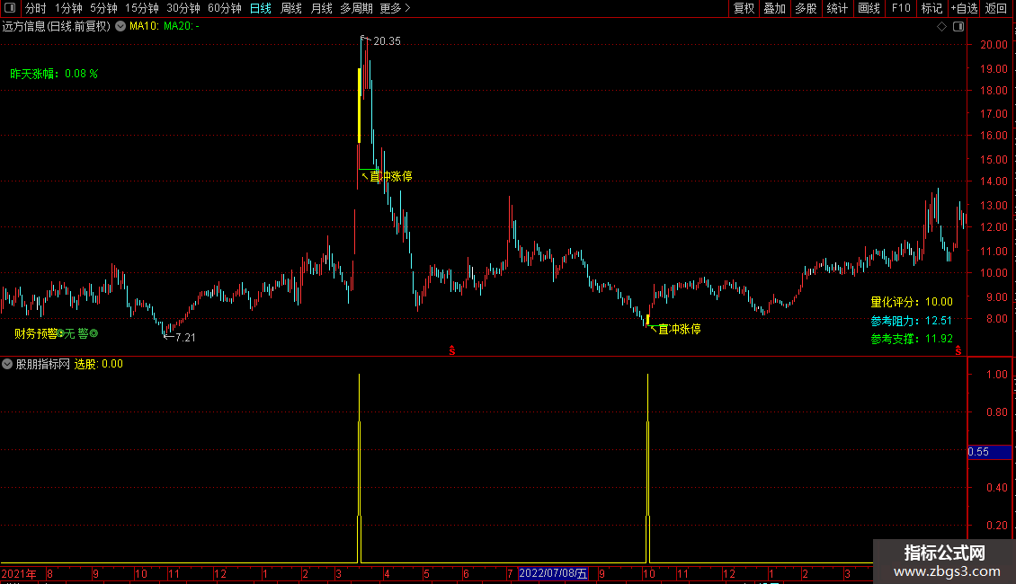Activate the 画线 drawing tool
The height and width of the screenshot is (584, 1016).
869,8
